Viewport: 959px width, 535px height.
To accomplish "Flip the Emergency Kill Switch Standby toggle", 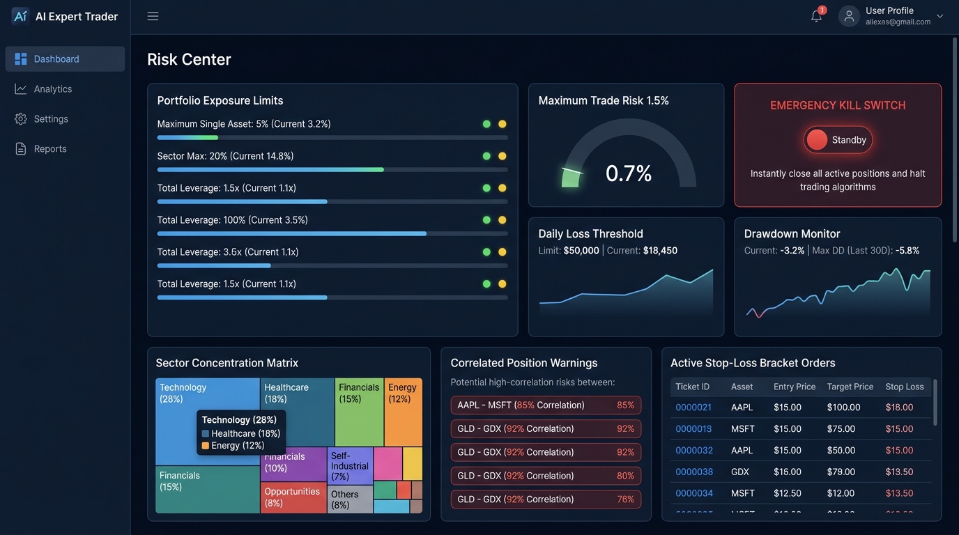I will tap(838, 140).
